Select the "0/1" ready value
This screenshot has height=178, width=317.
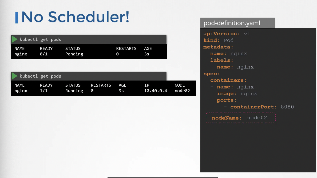[x=44, y=54]
